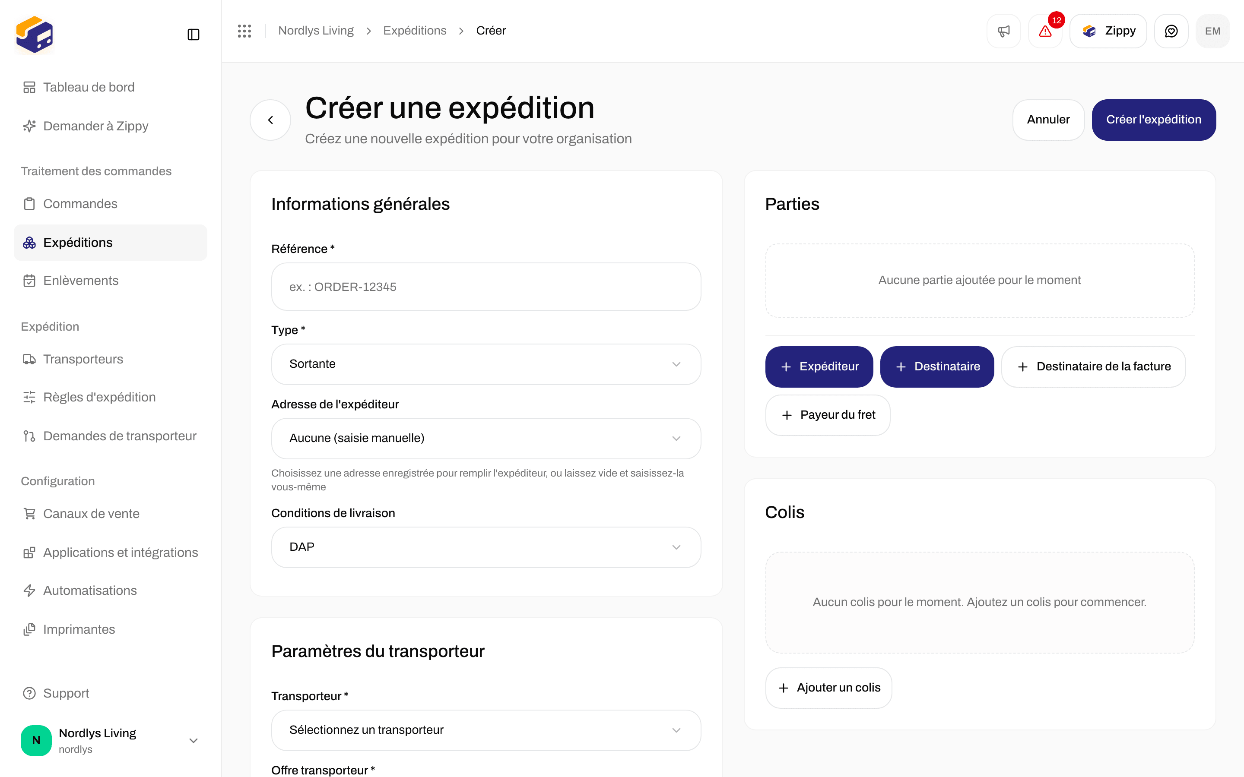
Task: Open Règles d'expédition in sidebar
Action: [111, 397]
